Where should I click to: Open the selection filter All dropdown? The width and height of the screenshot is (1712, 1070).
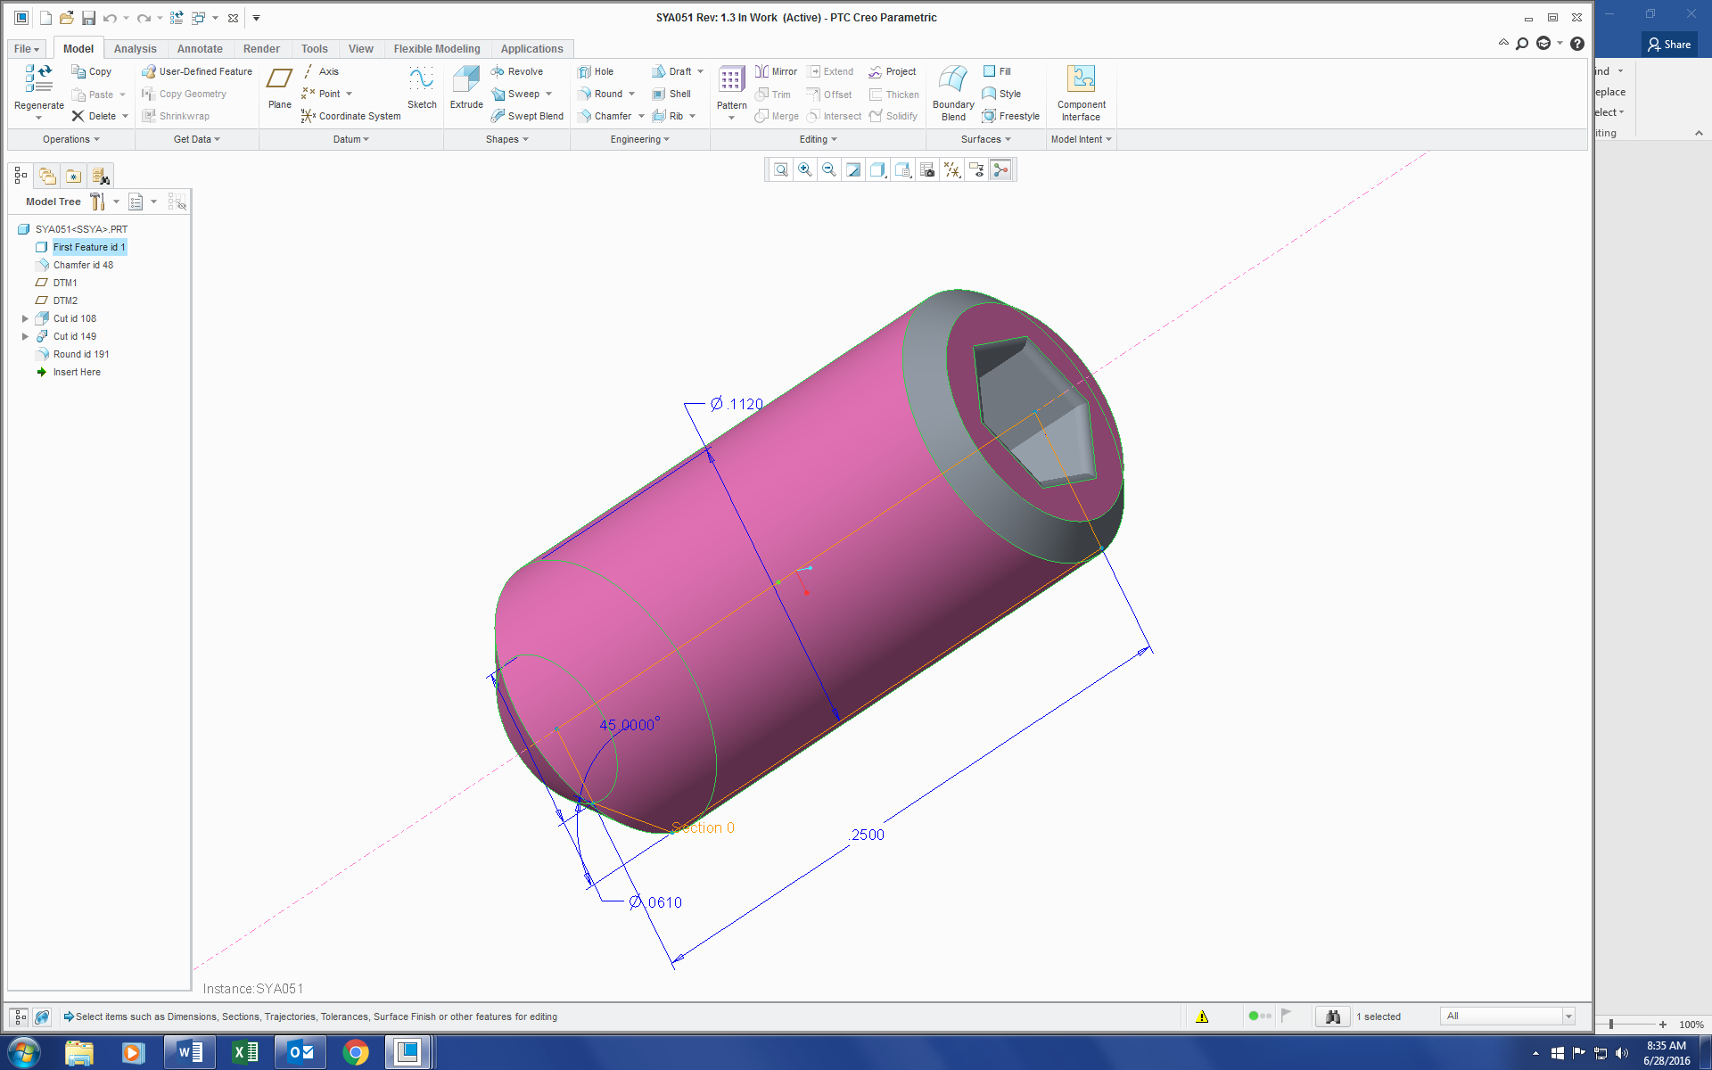pos(1568,1017)
